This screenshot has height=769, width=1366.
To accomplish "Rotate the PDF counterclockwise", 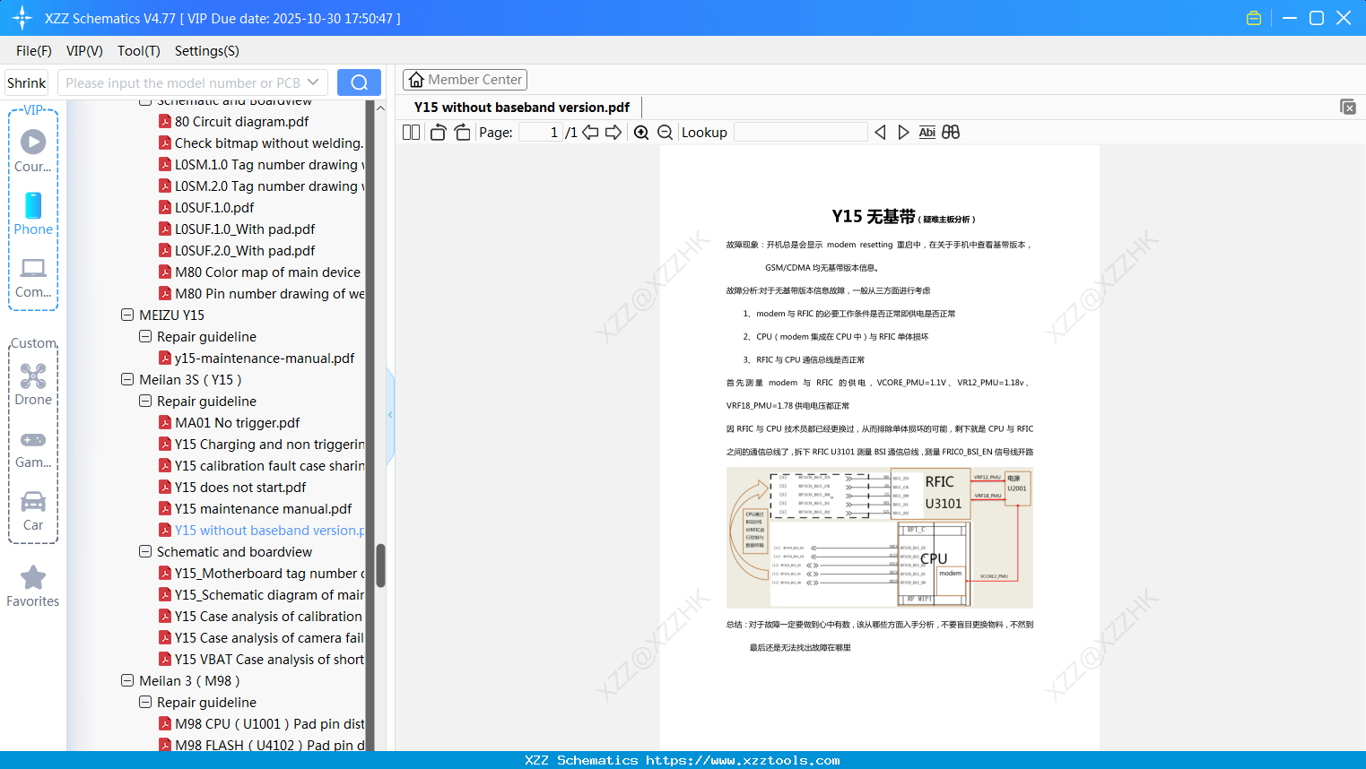I will [x=437, y=132].
